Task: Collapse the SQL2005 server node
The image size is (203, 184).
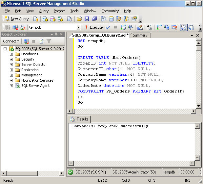Action: (x=5, y=49)
